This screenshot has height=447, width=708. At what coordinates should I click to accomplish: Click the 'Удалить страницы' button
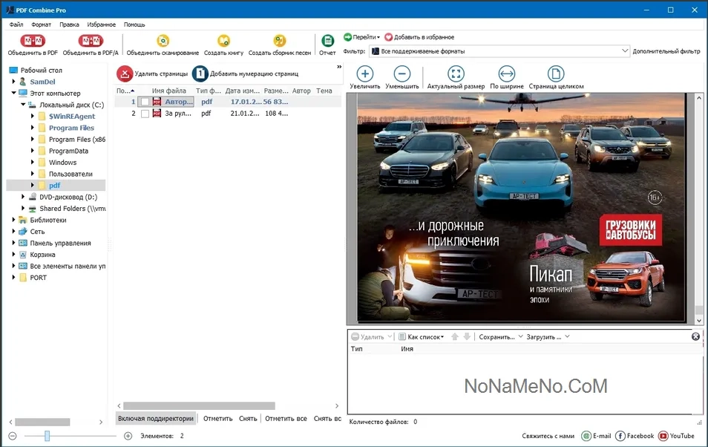pyautogui.click(x=152, y=74)
